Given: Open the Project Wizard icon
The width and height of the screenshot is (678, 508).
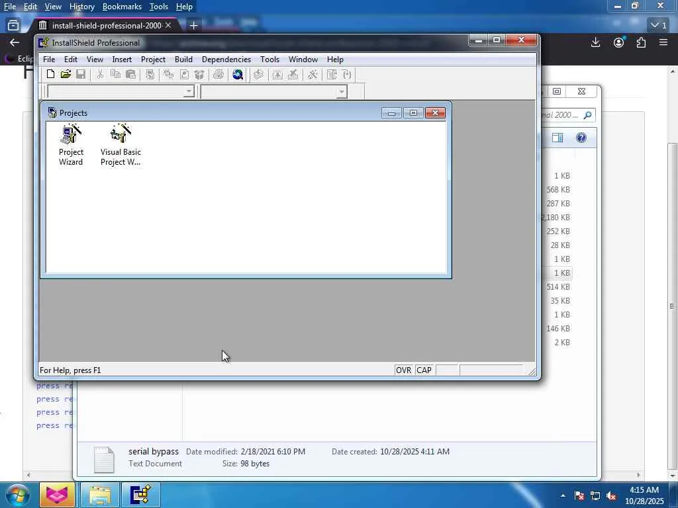Looking at the screenshot, I should pos(71,145).
